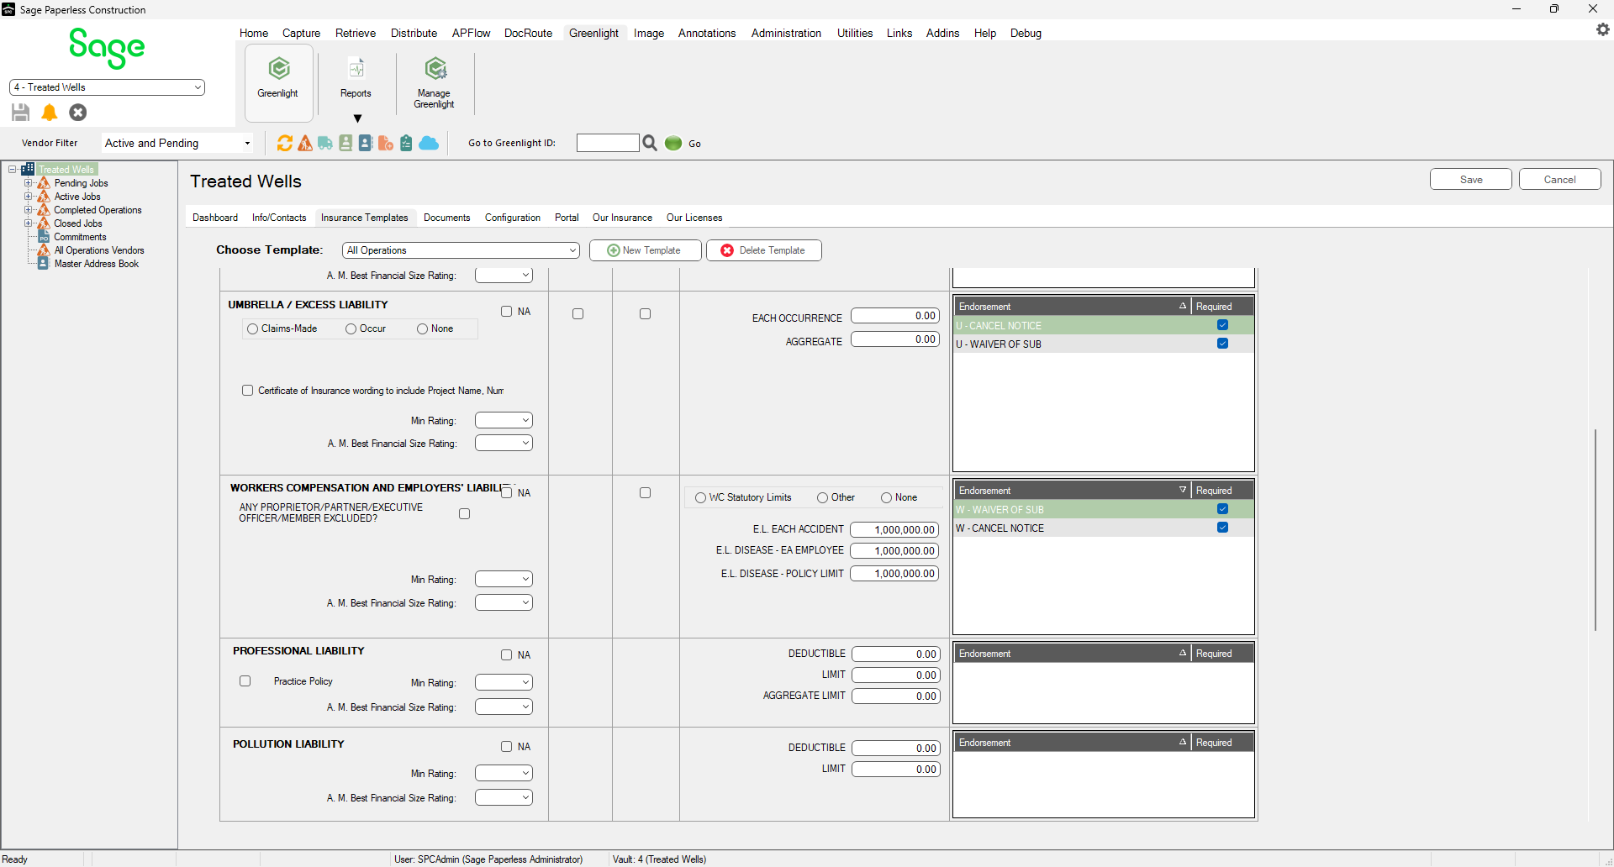Click the Closed Jobs tree icon

coord(44,223)
